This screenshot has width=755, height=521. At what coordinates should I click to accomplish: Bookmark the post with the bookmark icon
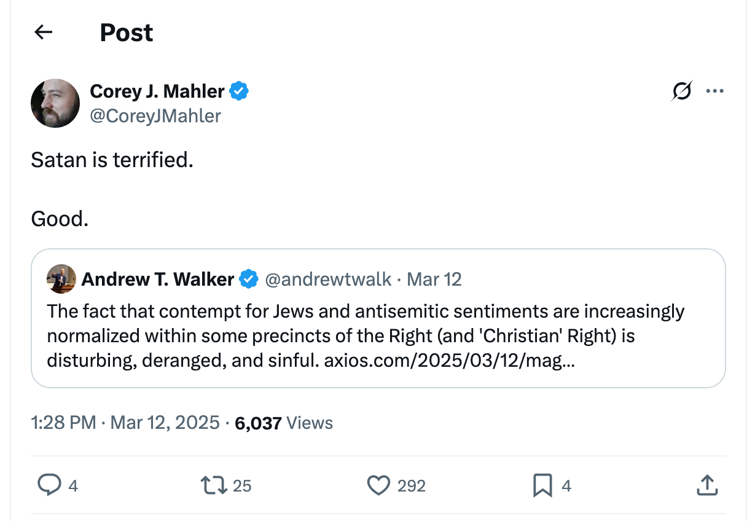coord(541,485)
